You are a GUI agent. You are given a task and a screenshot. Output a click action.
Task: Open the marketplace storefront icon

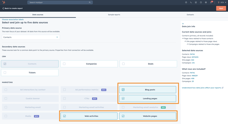coord(196,2)
